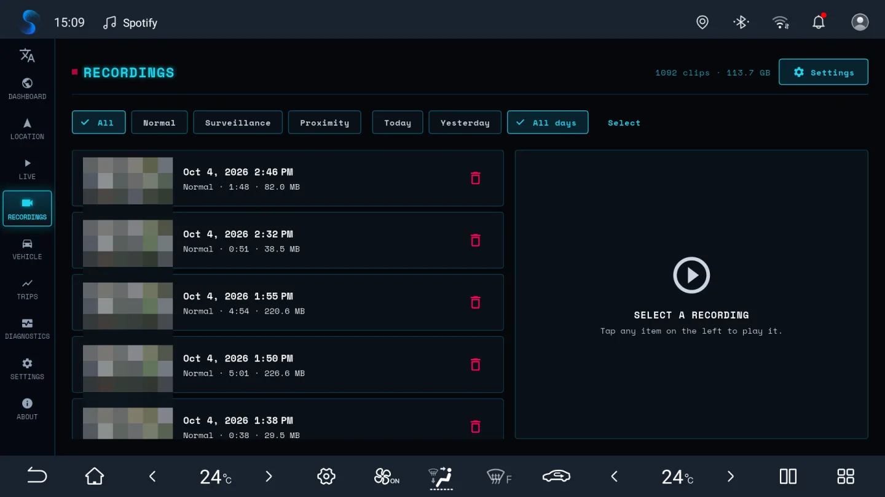
Task: Show only Today's recordings
Action: tap(398, 122)
